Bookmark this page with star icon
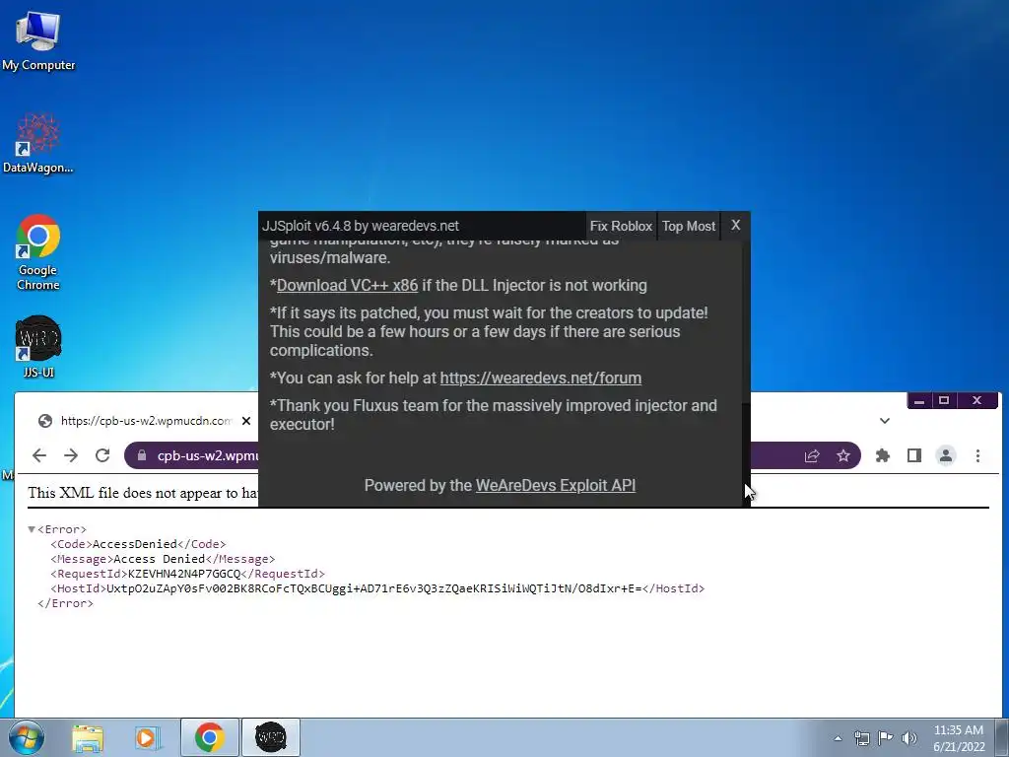Image resolution: width=1009 pixels, height=757 pixels. pyautogui.click(x=843, y=455)
